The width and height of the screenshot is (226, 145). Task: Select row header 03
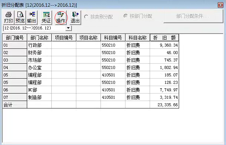(x=15, y=60)
